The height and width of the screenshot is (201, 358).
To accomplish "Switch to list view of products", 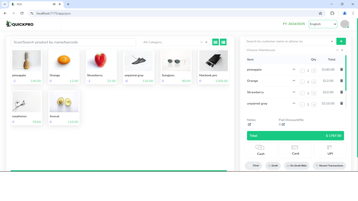I will pos(223,42).
